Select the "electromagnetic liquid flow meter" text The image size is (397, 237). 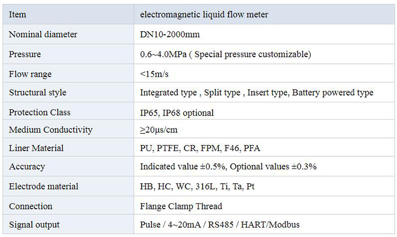(x=204, y=15)
